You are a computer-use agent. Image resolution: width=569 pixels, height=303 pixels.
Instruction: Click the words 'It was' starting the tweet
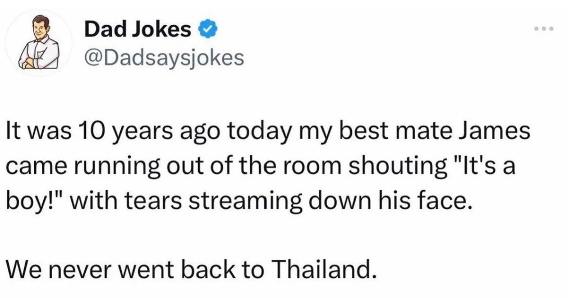tap(39, 132)
